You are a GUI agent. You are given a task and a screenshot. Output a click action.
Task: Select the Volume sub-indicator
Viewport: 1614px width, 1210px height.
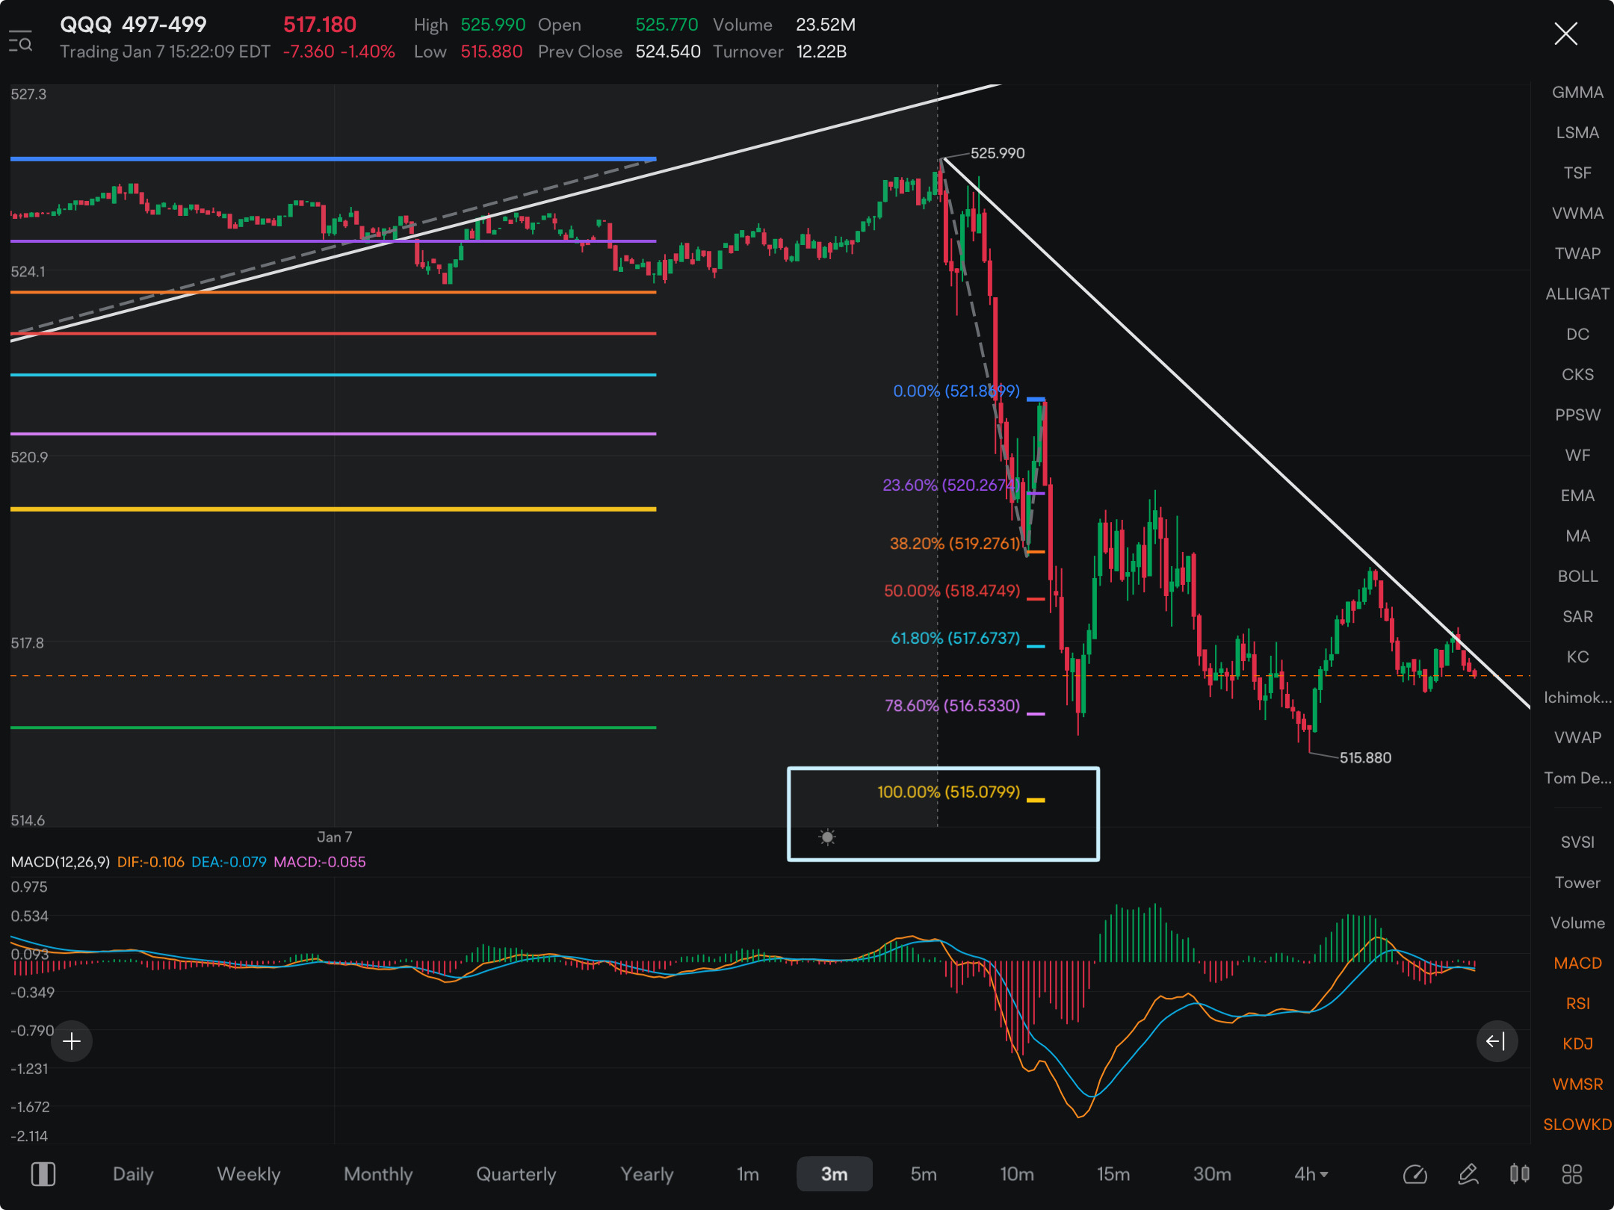coord(1577,923)
